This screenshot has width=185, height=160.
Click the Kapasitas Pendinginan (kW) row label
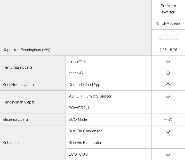26,50
